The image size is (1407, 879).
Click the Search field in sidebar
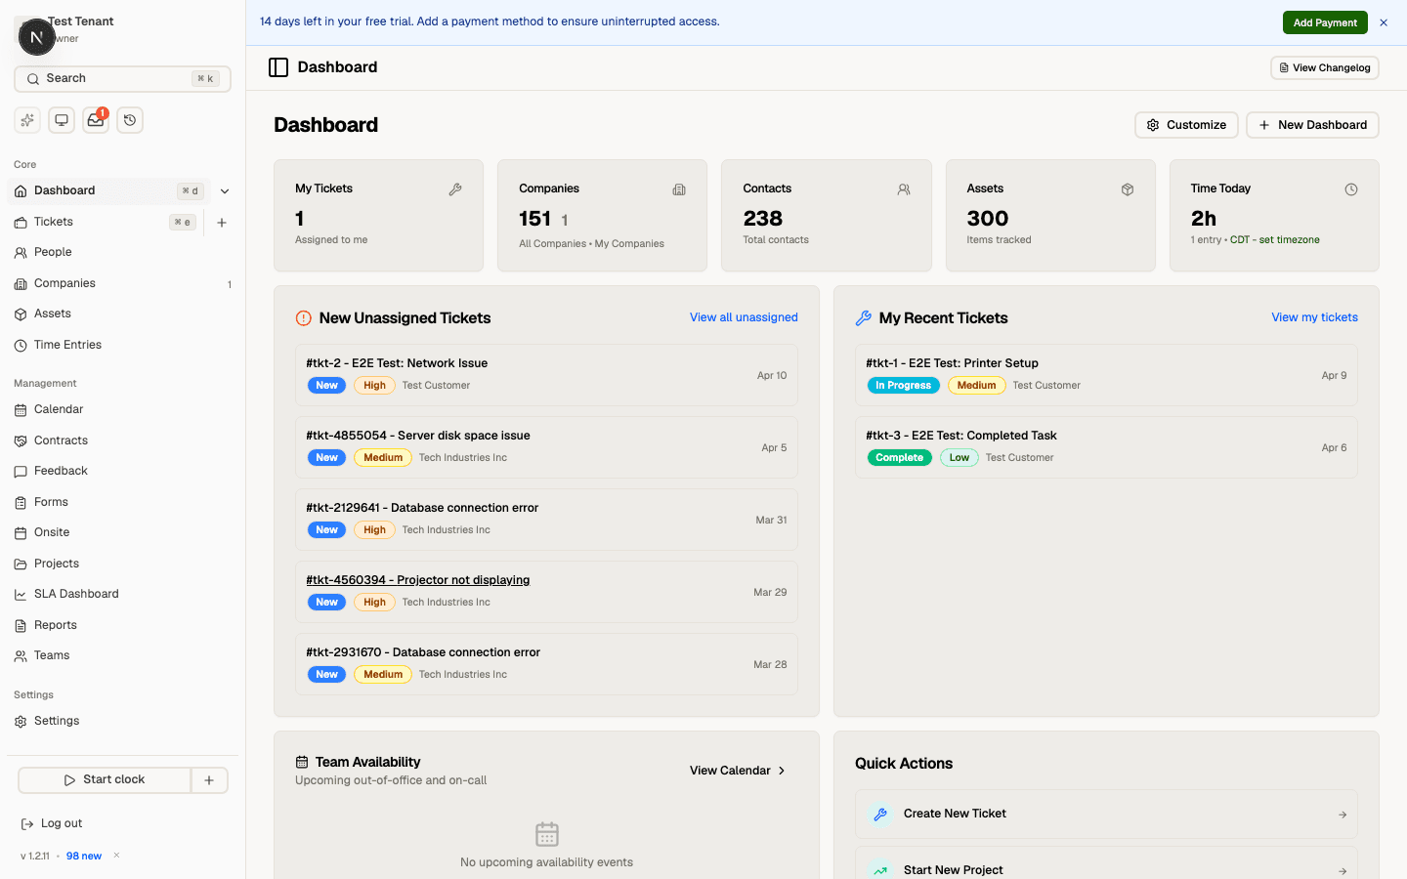point(122,79)
